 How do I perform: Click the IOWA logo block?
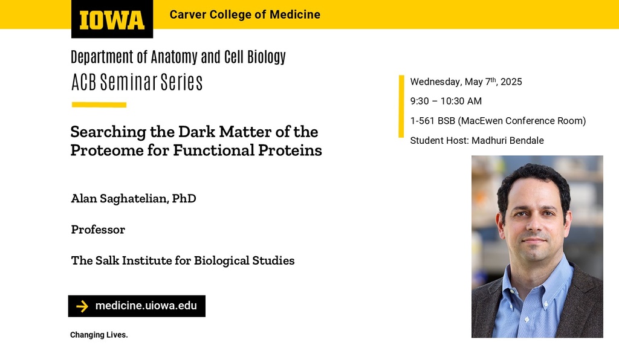(112, 19)
